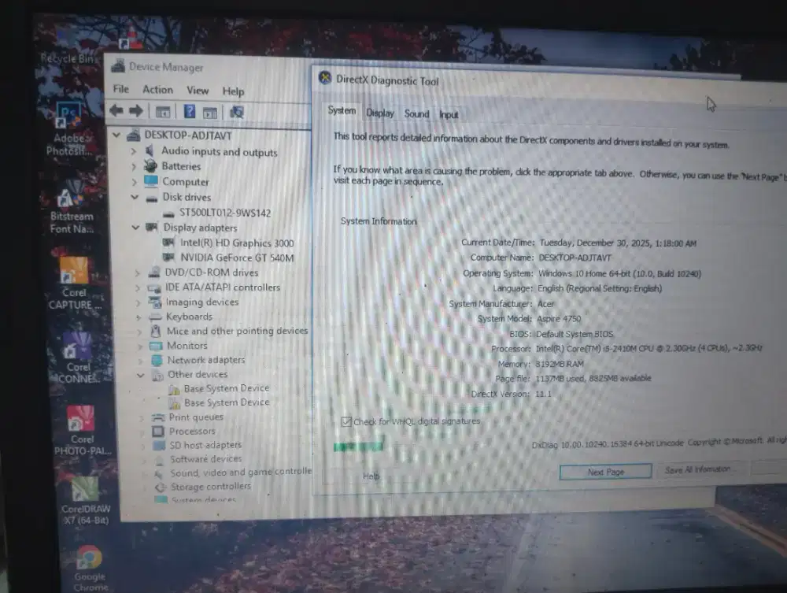Select the Scan for hardware changes icon
787x593 pixels.
pos(235,113)
